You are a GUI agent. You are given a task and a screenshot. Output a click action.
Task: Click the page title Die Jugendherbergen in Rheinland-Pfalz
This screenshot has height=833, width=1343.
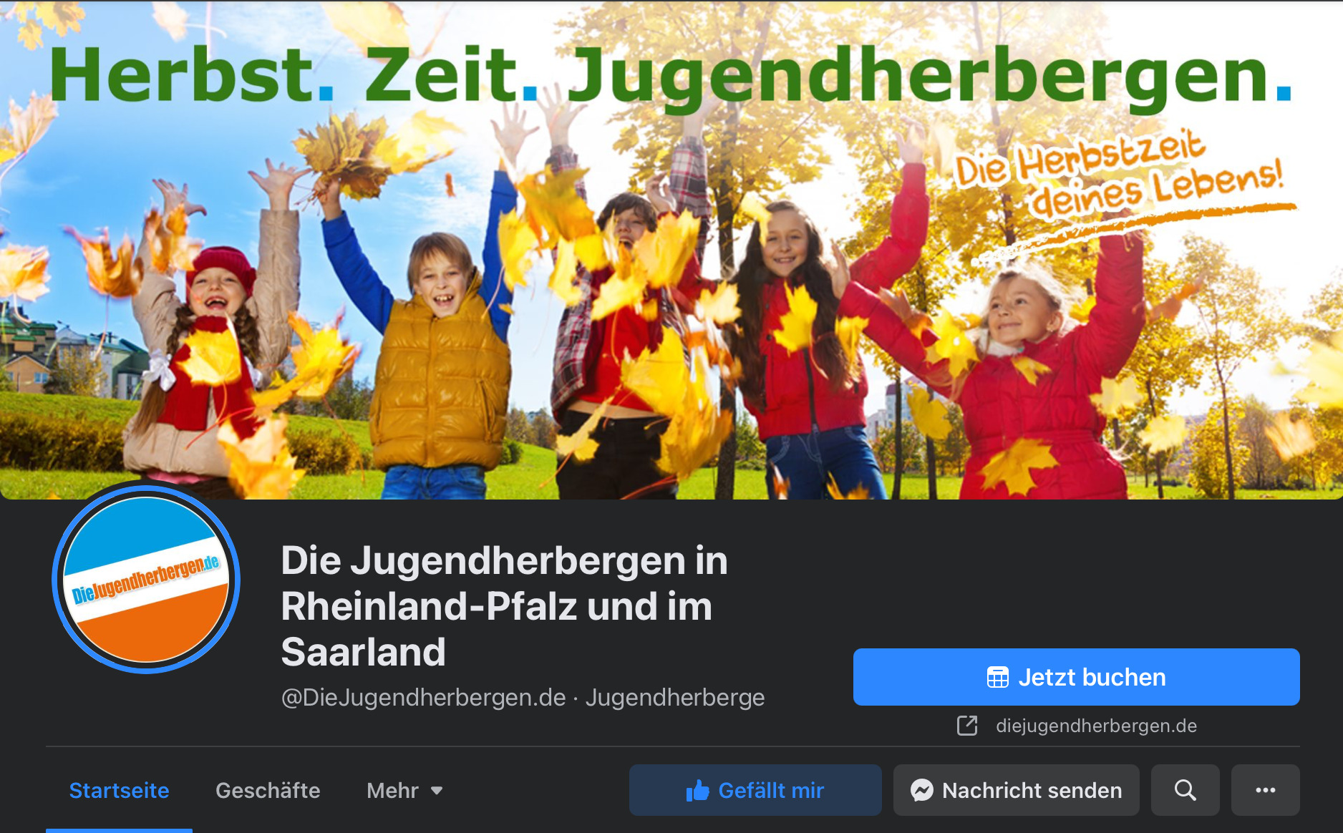[504, 605]
